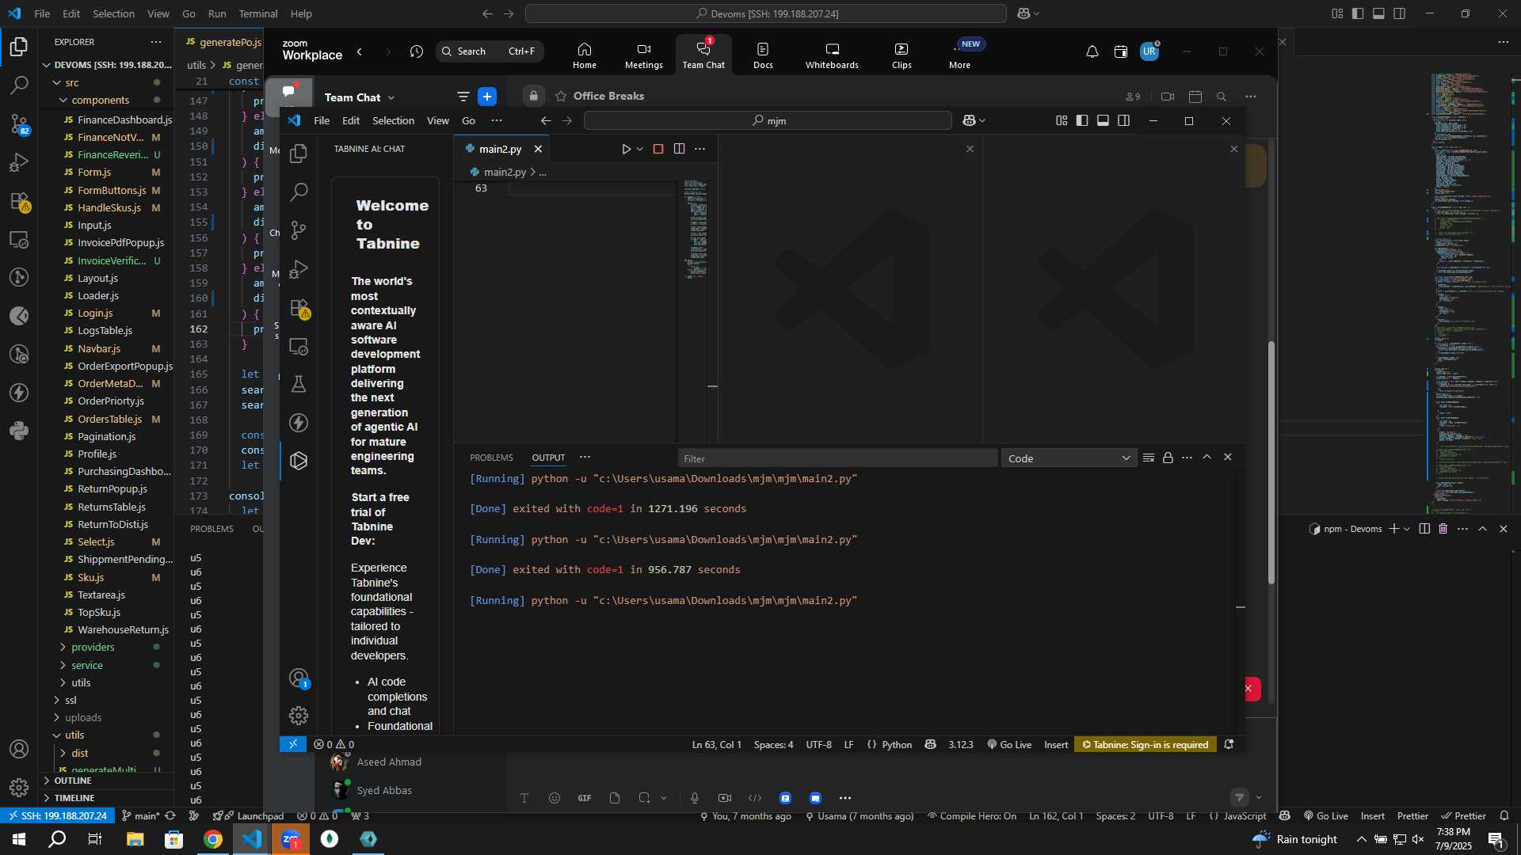This screenshot has width=1521, height=855.
Task: Open Zoom history clock icon
Action: click(x=417, y=51)
